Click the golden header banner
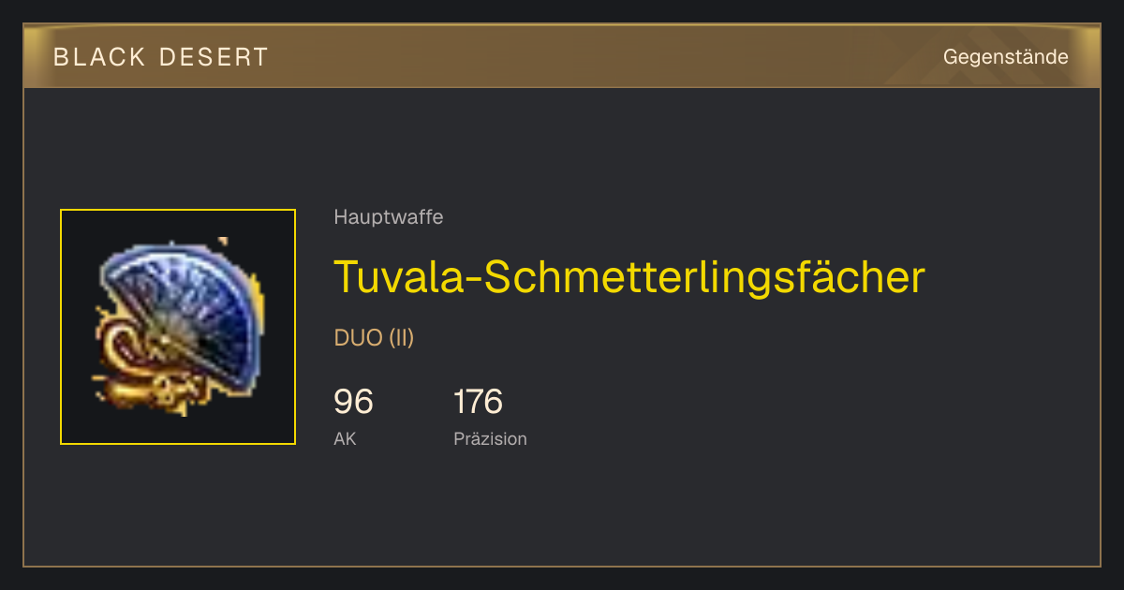 click(562, 56)
